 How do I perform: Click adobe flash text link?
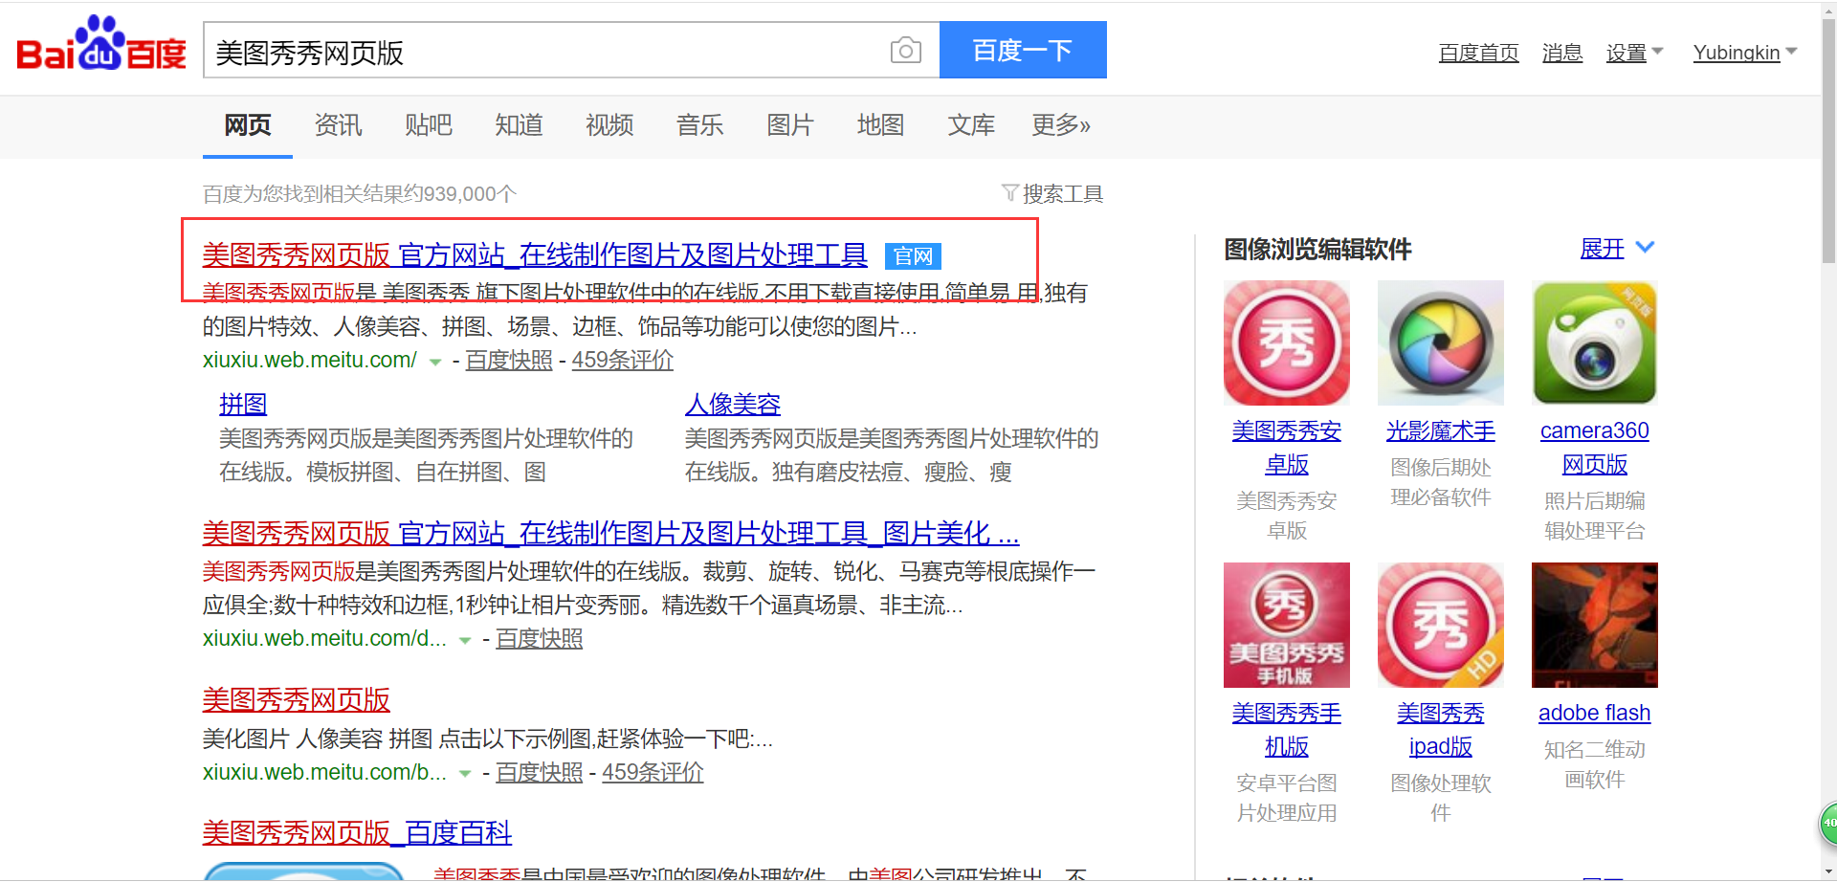pos(1595,713)
